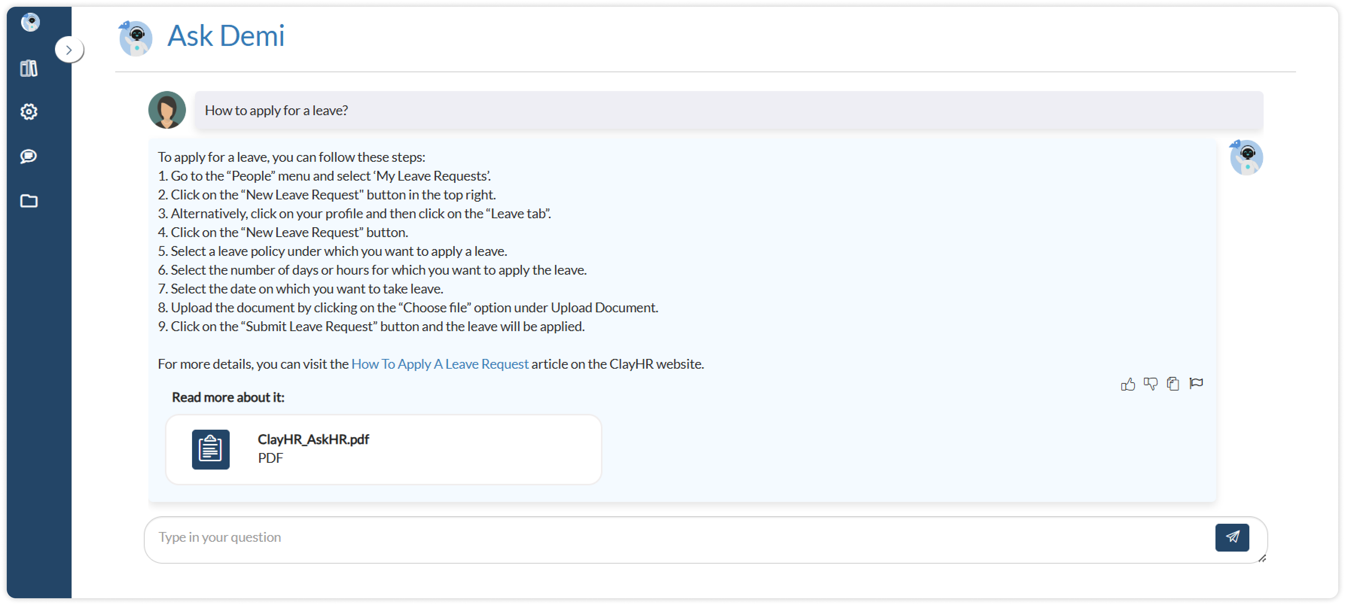Send the question with paper plane button

(x=1232, y=537)
